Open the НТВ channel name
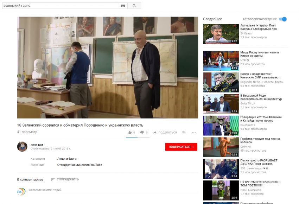Image resolution: width=299 pixels, height=204 pixels. [x=243, y=60]
